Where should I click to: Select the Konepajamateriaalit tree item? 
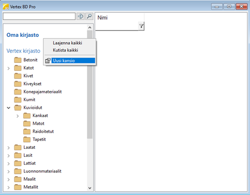click(x=42, y=92)
